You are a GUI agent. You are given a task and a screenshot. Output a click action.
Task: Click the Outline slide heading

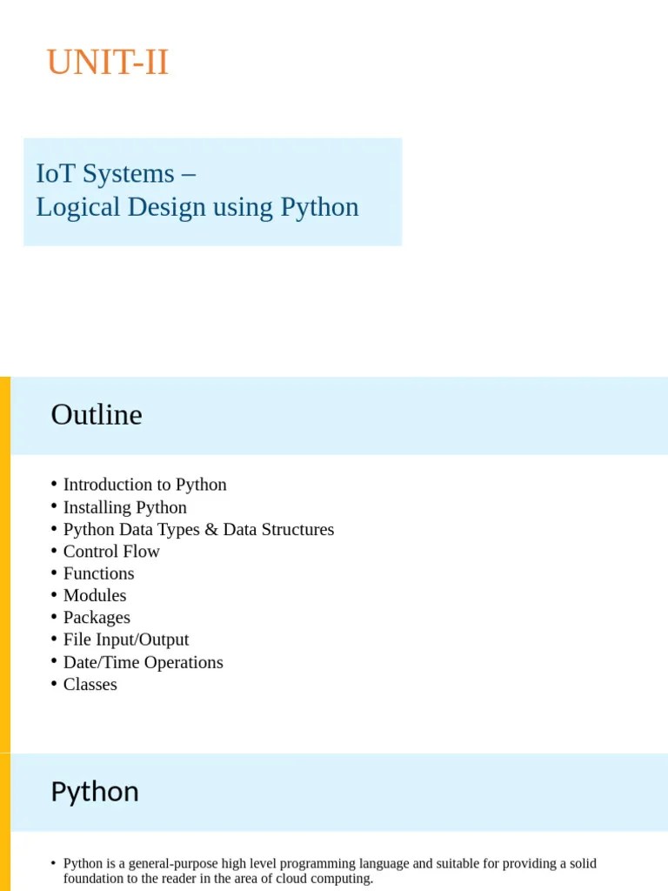click(x=97, y=415)
